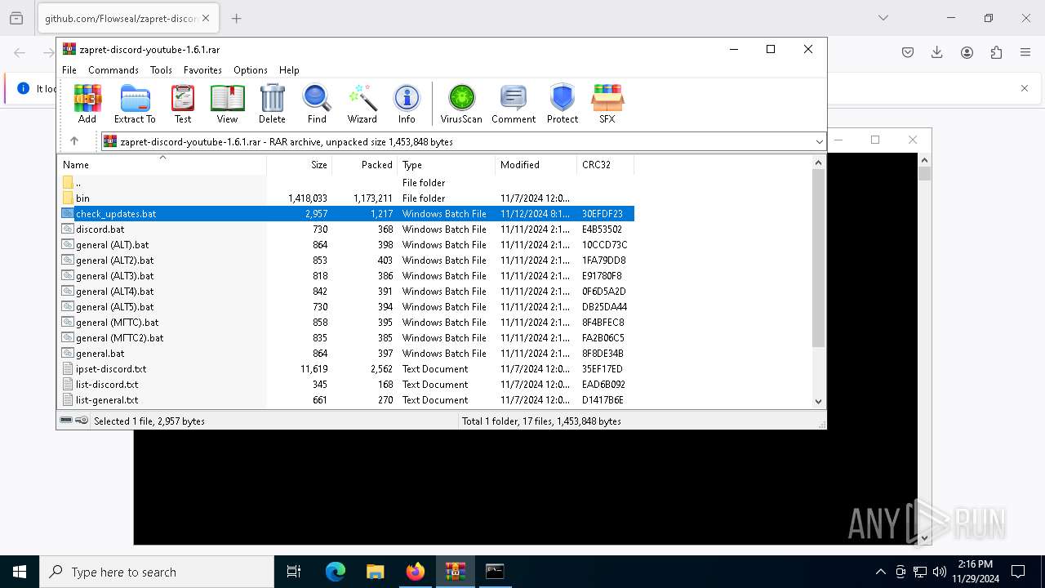Open Firefox extensions puzzle icon

click(x=996, y=52)
